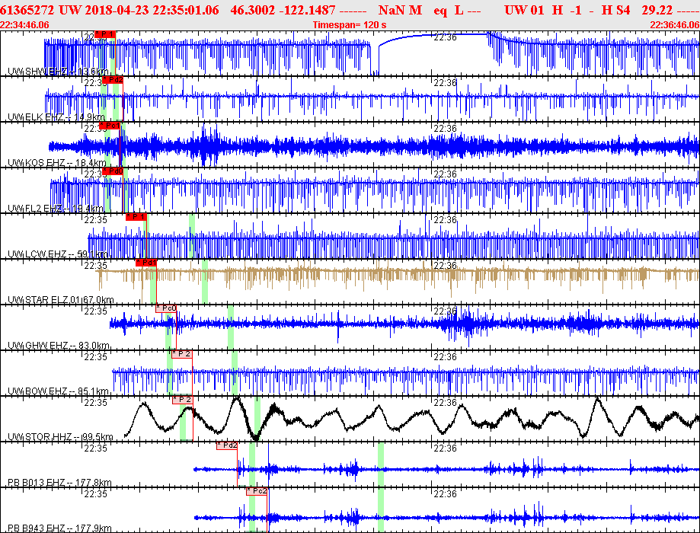Click the 22:36 time label on STAR trace
Screen dimensions: 700x533
pos(445,266)
